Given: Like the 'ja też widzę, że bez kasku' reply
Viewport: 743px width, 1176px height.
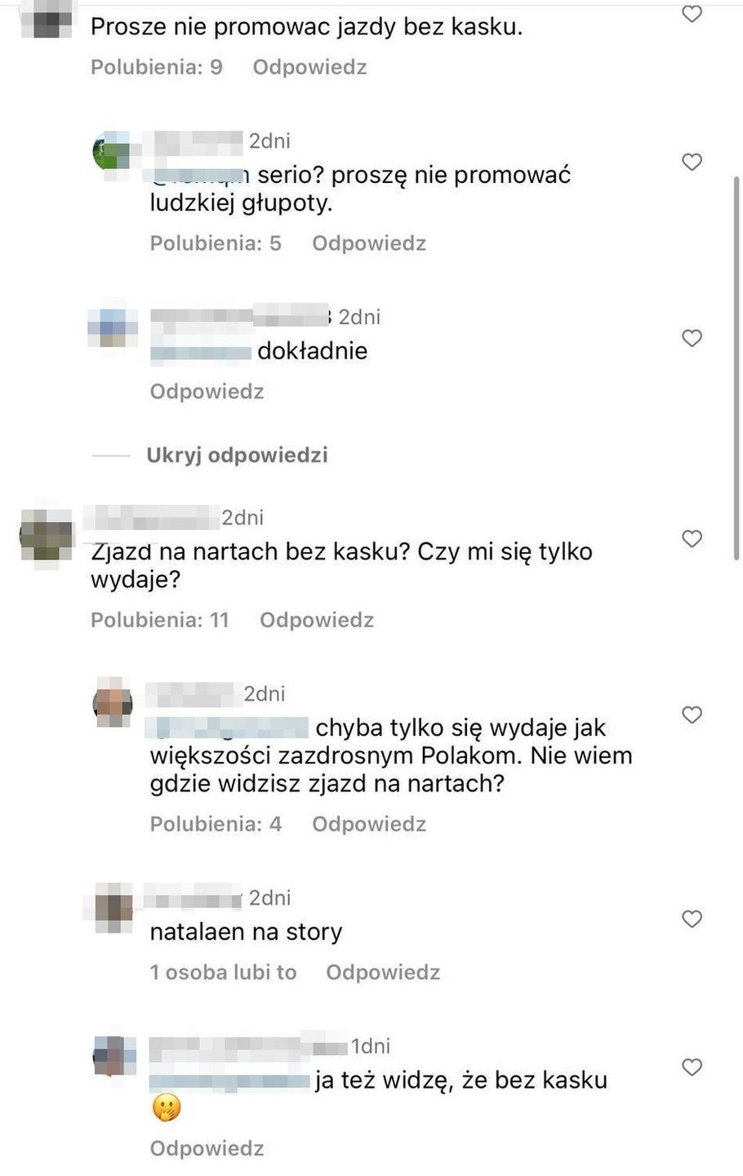Looking at the screenshot, I should (692, 1067).
